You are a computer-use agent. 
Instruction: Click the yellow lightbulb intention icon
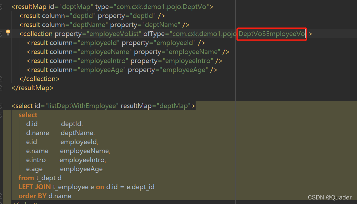pyautogui.click(x=8, y=32)
